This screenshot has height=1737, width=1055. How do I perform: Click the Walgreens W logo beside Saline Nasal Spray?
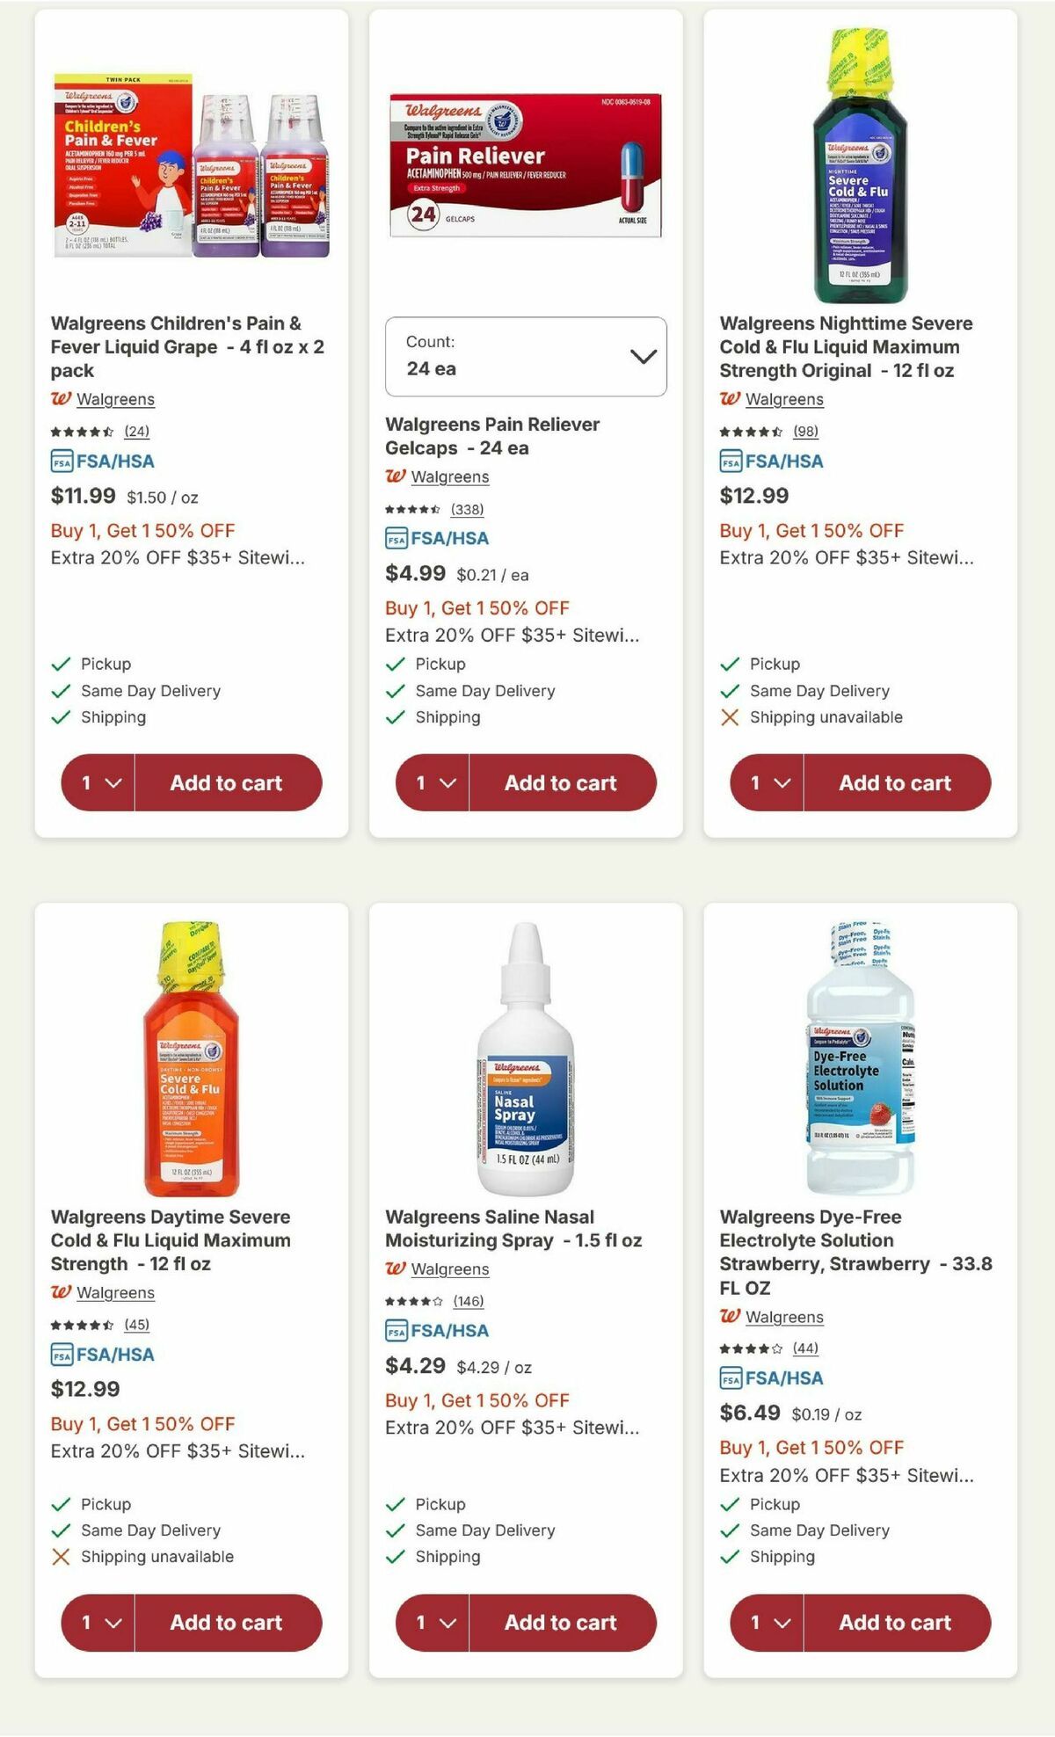tap(396, 1269)
